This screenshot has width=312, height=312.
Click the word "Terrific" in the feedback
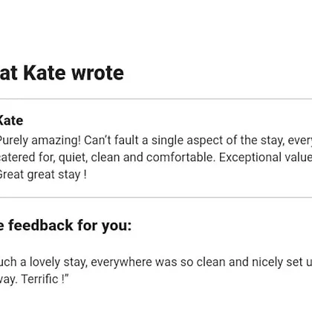39,279
